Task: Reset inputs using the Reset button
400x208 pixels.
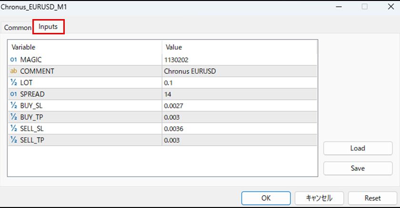Action: click(372, 198)
